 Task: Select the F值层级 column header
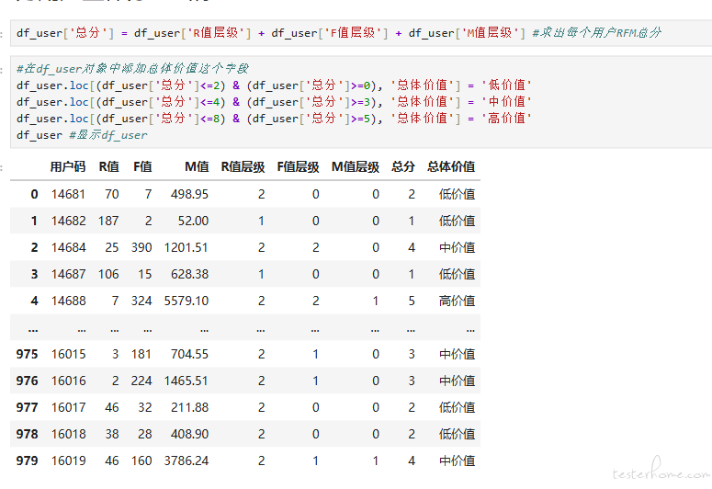point(298,167)
